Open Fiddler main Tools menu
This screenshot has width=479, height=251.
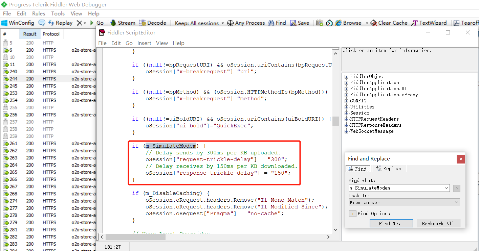(x=58, y=14)
